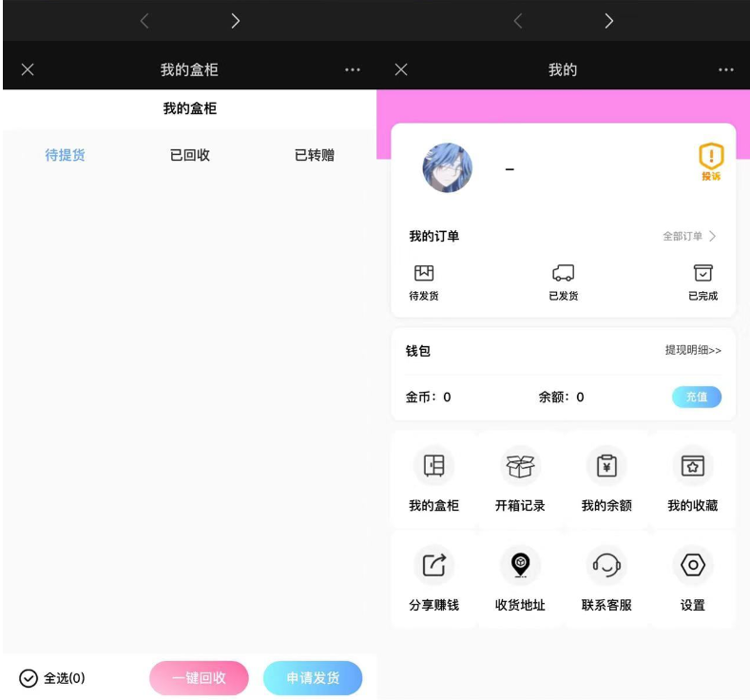The image size is (750, 700).
Task: View 已发货 shipped orders truck icon
Action: tap(563, 273)
